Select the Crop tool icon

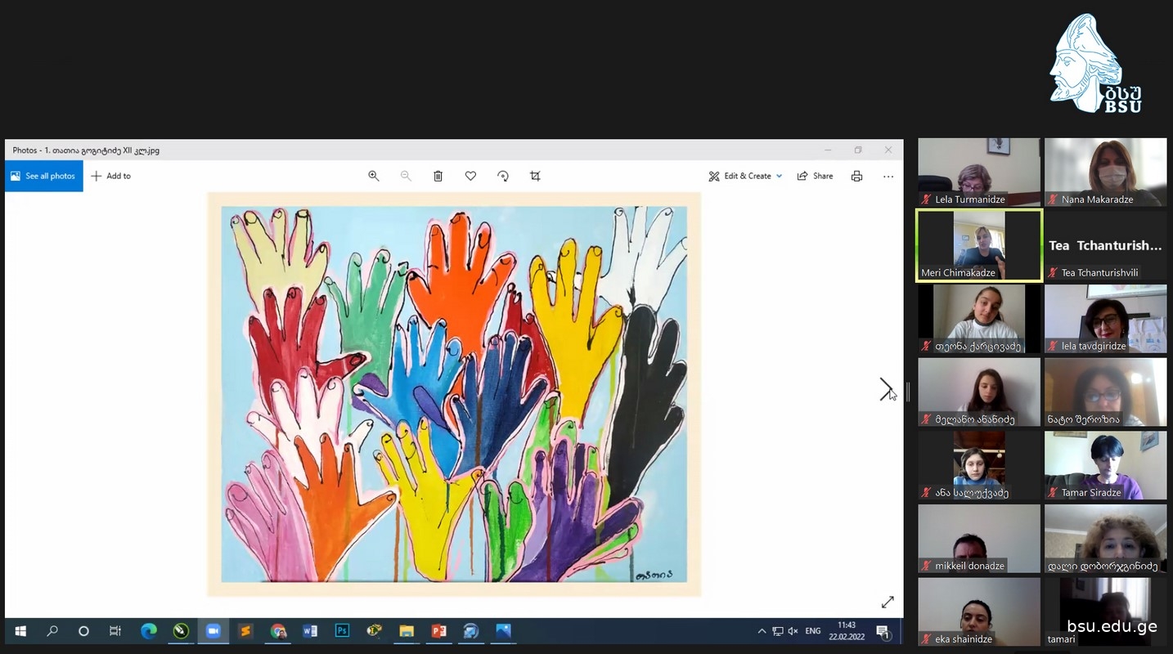535,176
